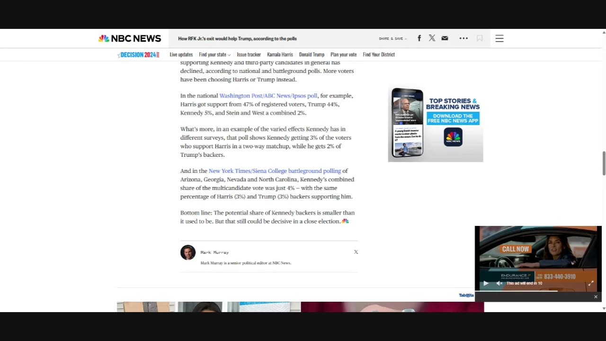
Task: Play the Endurance video ad
Action: [486, 283]
